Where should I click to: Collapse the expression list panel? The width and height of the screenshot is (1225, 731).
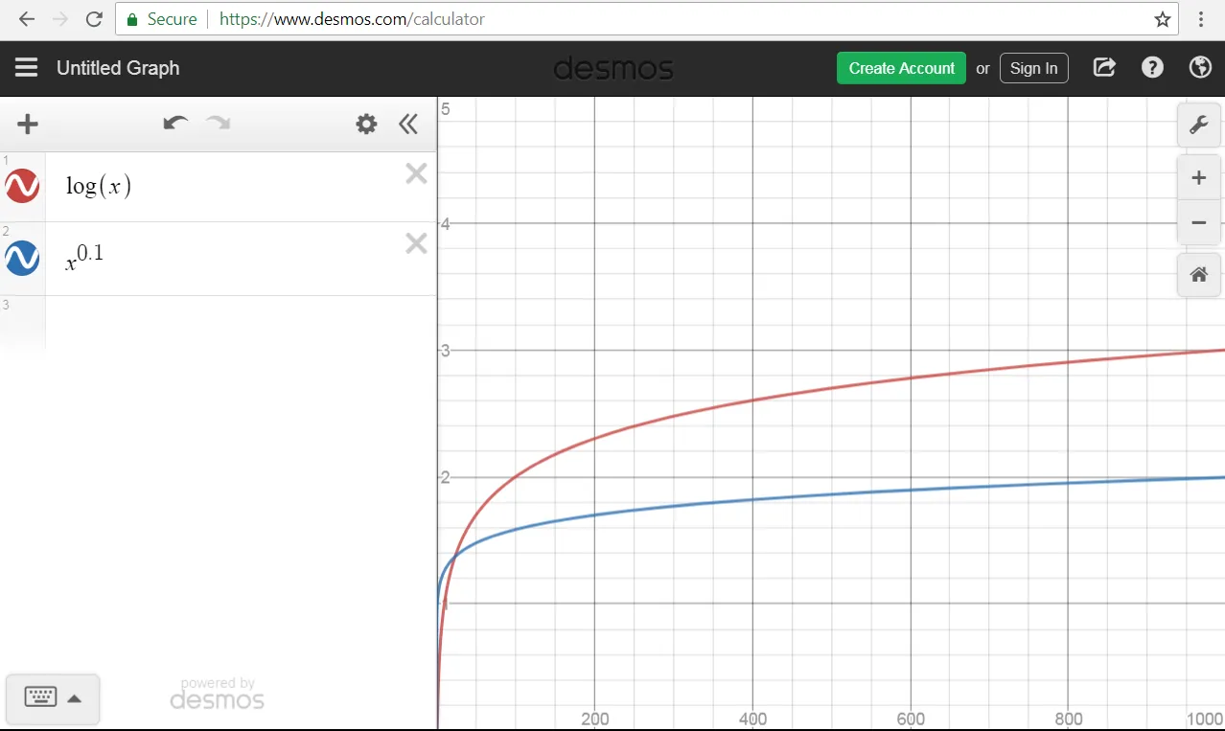[x=408, y=124]
